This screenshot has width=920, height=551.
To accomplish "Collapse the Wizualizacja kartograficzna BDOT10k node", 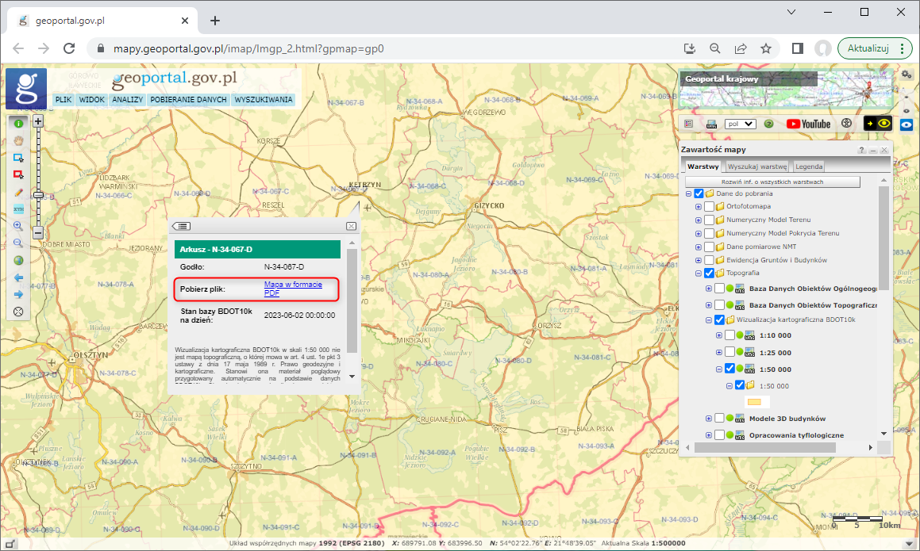I will coord(710,320).
